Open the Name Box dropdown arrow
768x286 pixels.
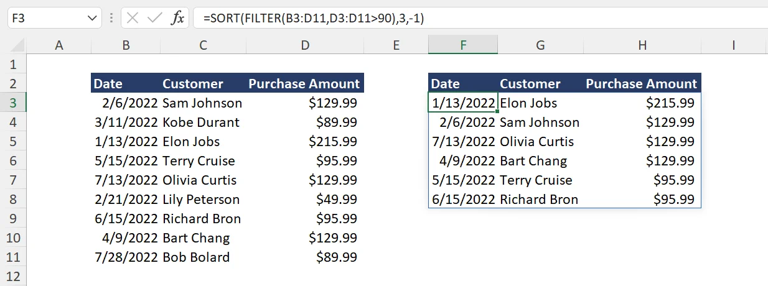tap(92, 18)
